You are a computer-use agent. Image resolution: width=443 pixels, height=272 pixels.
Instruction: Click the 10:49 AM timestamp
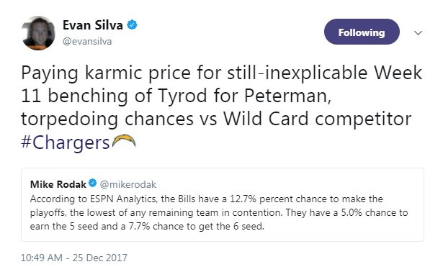(42, 258)
